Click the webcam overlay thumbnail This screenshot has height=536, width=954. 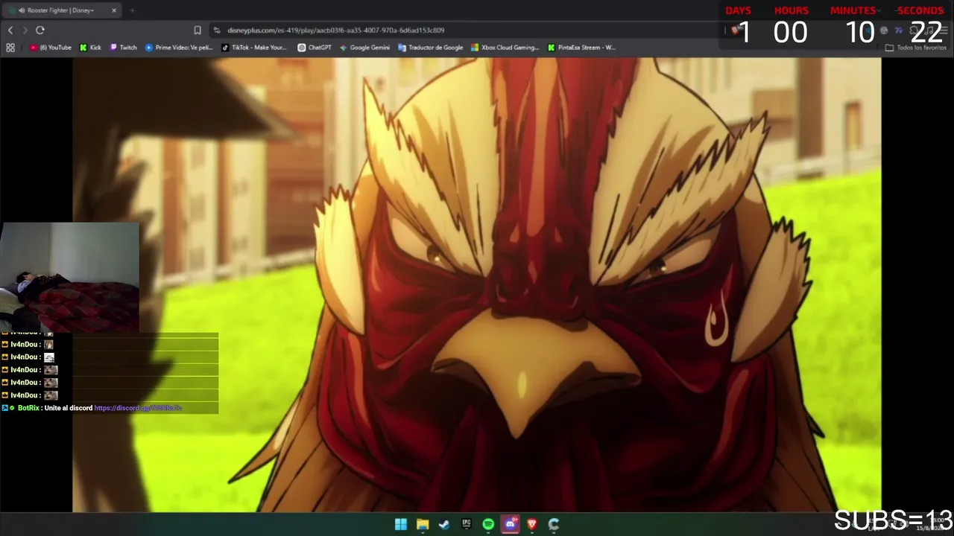69,277
